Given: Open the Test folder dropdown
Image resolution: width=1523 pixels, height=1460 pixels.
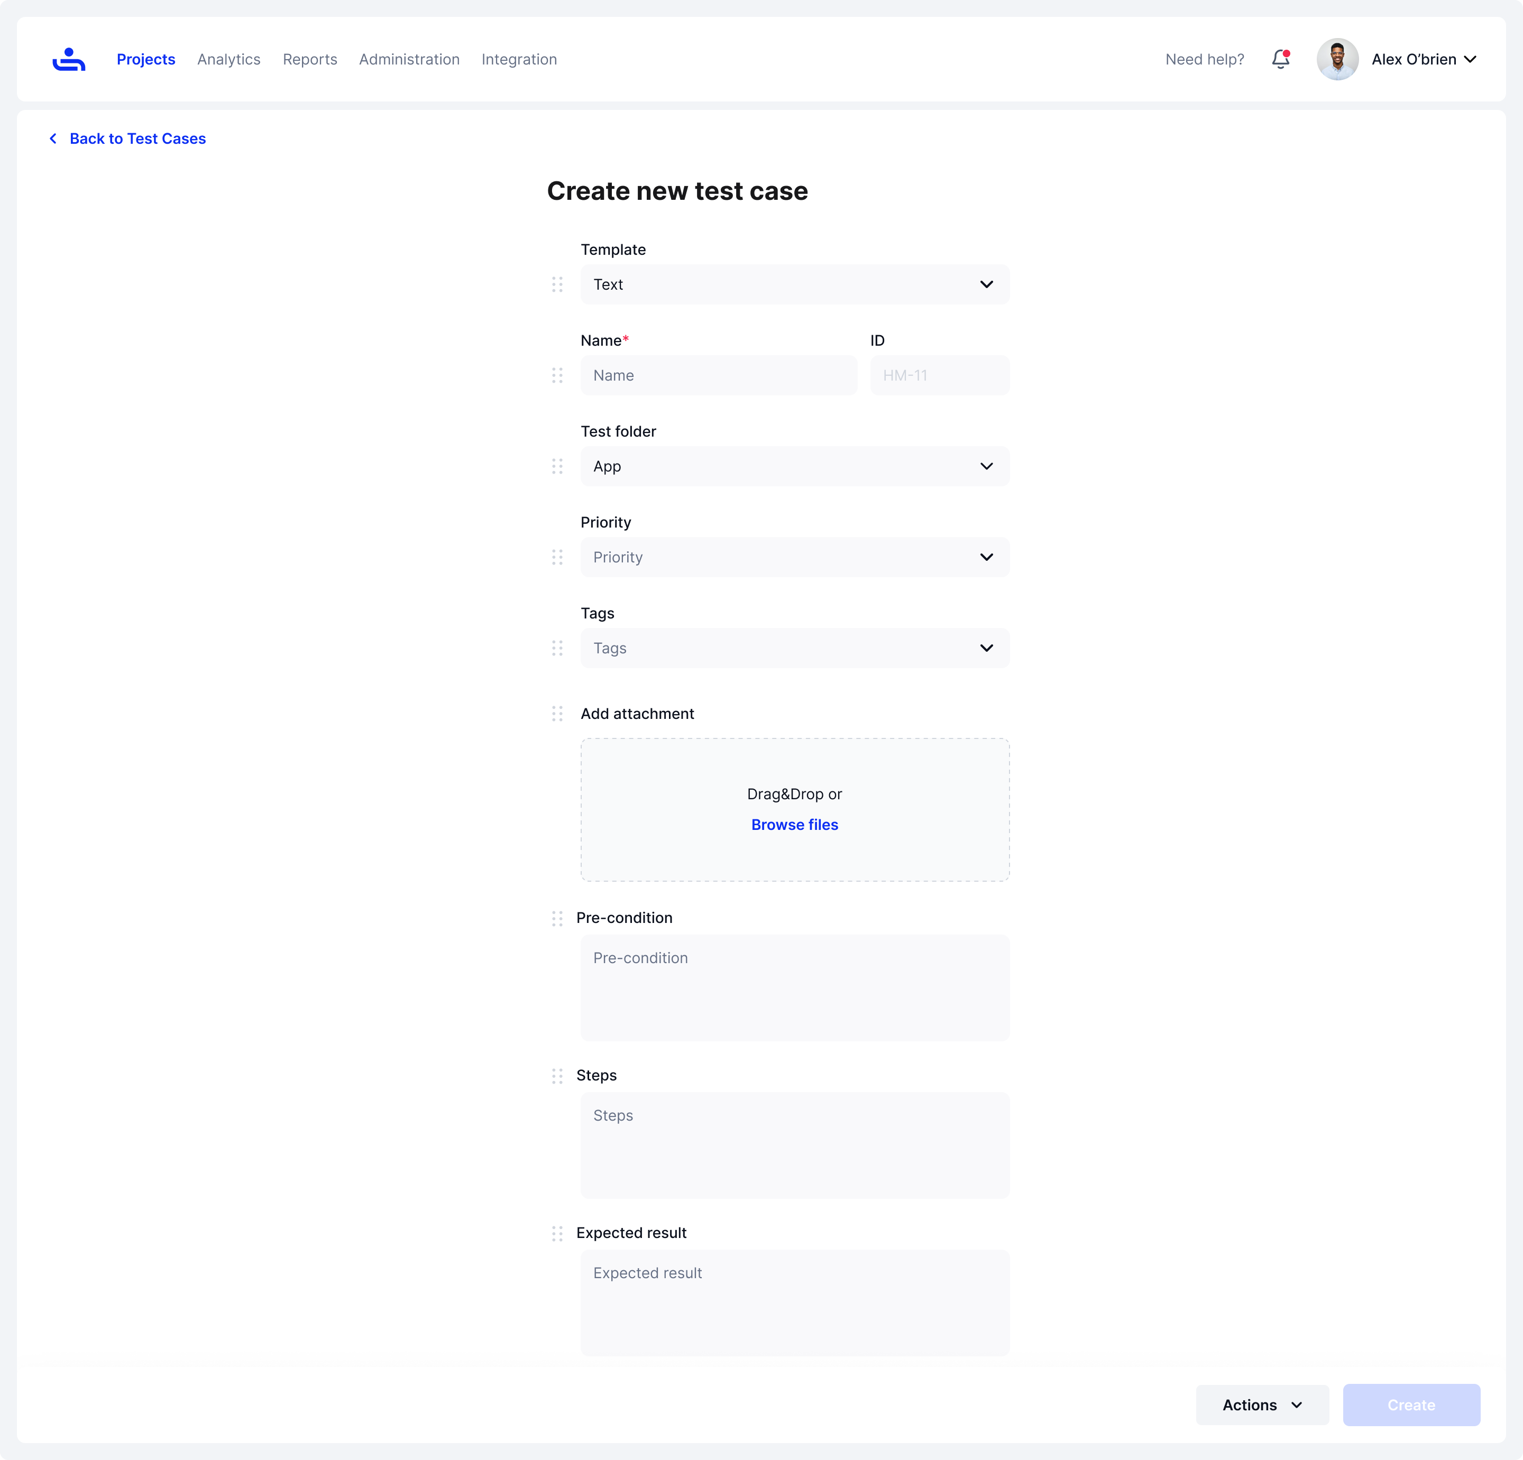Looking at the screenshot, I should point(794,466).
